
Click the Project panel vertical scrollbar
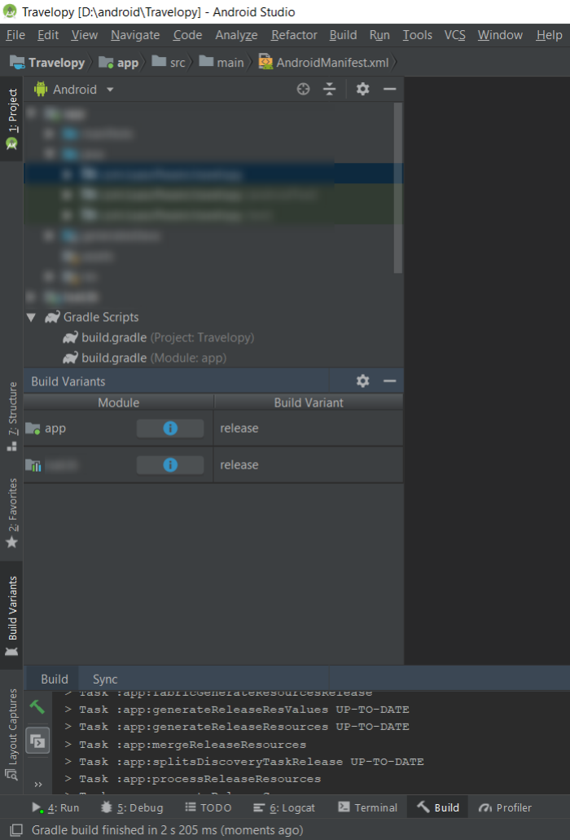coord(397,188)
